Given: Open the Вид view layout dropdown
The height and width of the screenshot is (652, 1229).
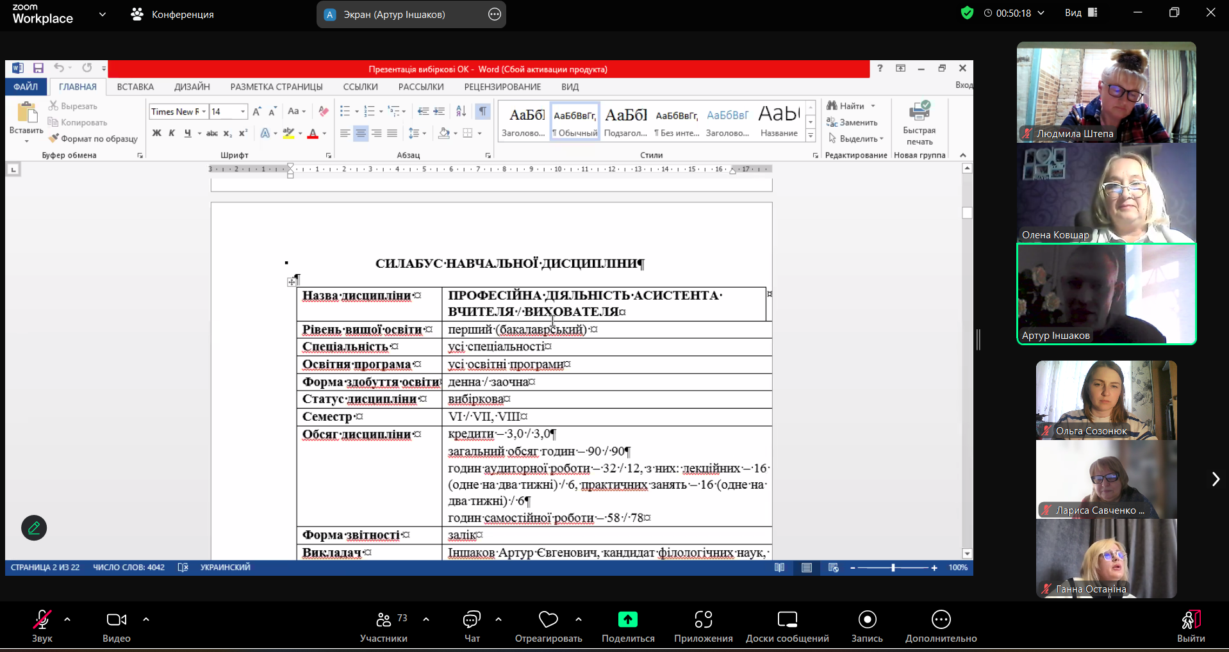Looking at the screenshot, I should pos(1081,13).
